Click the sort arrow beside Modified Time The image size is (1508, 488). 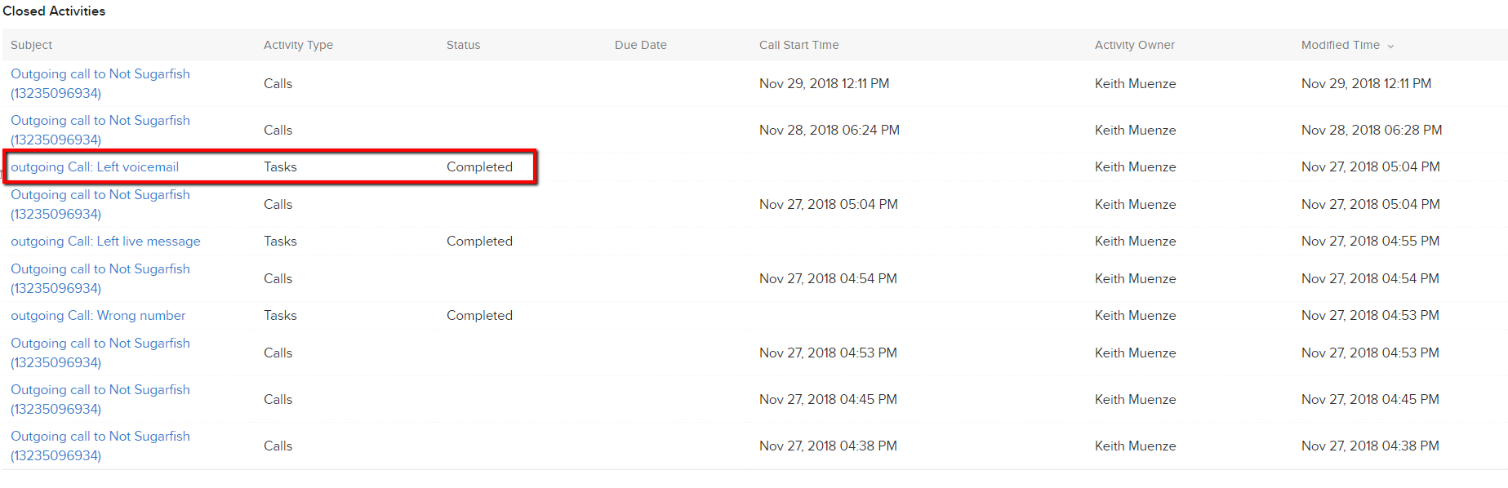1390,47
